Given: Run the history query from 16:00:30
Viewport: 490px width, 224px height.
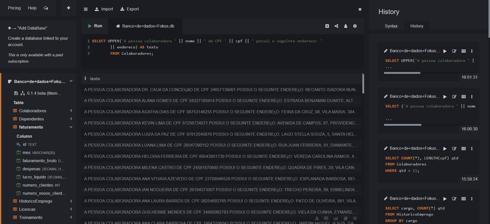Looking at the screenshot, I should (x=445, y=97).
